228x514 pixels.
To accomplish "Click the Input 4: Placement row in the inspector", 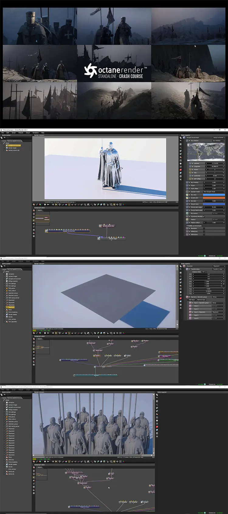I will point(207,312).
